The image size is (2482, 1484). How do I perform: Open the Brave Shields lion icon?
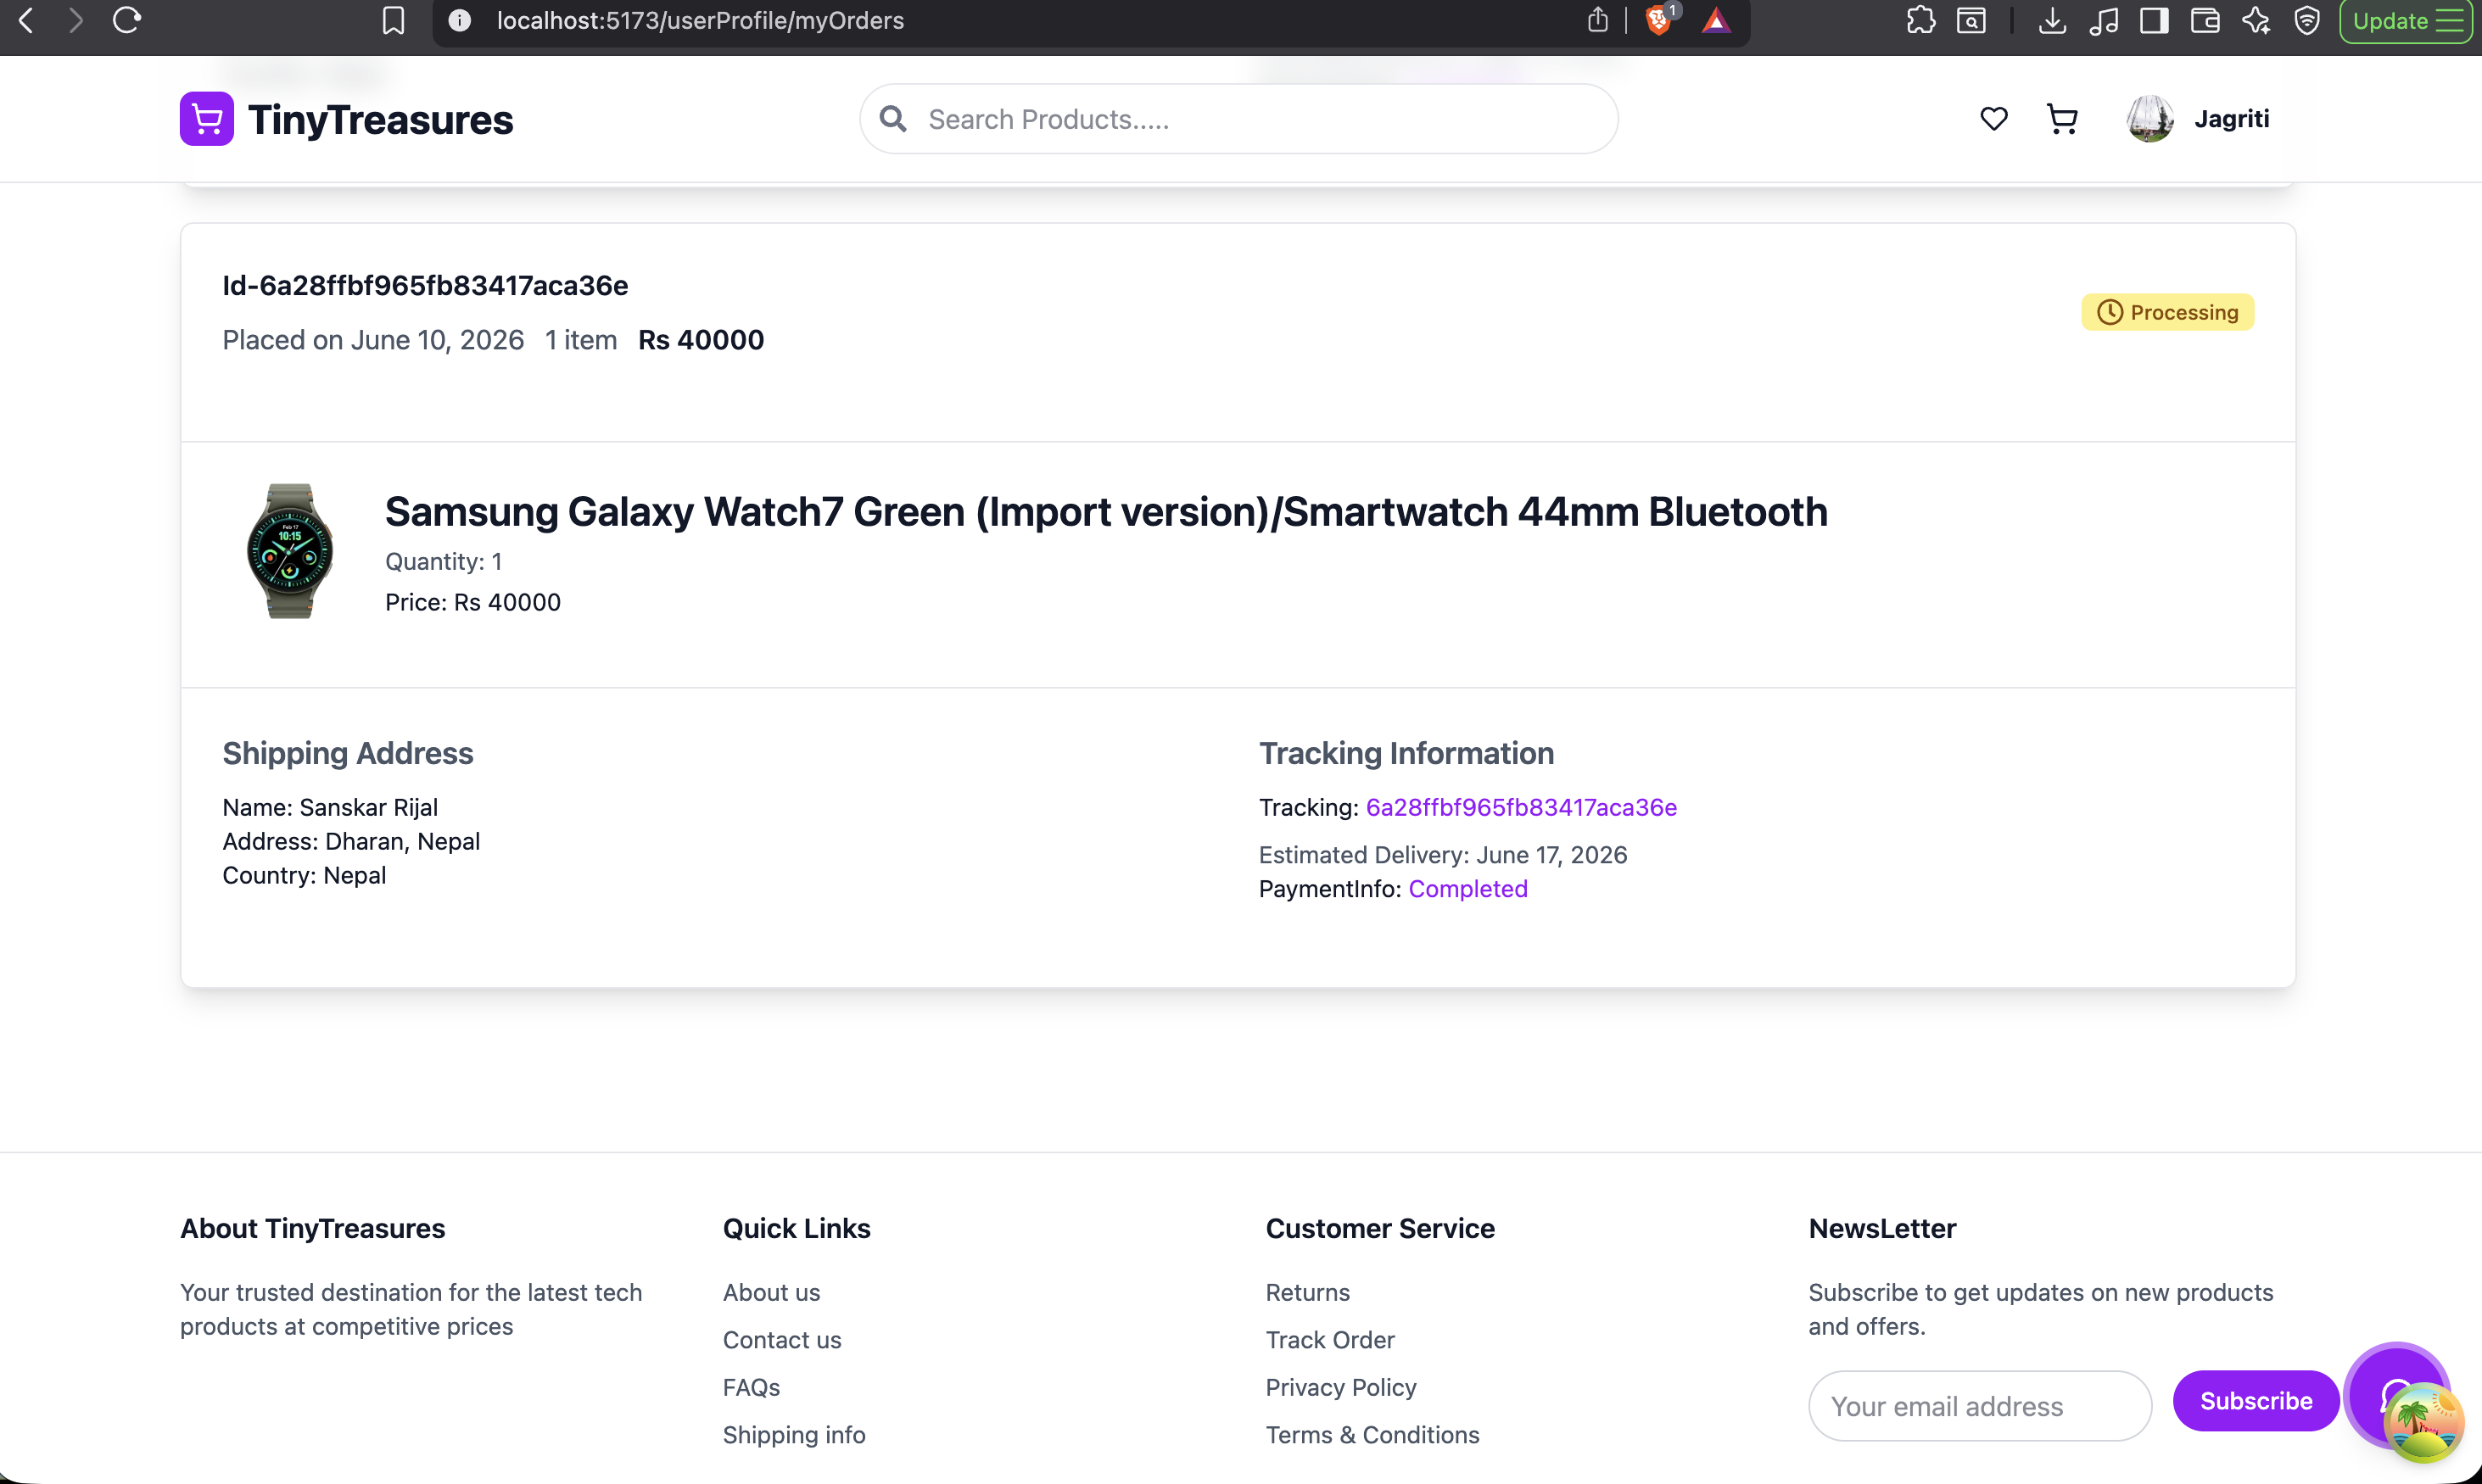pyautogui.click(x=1658, y=20)
